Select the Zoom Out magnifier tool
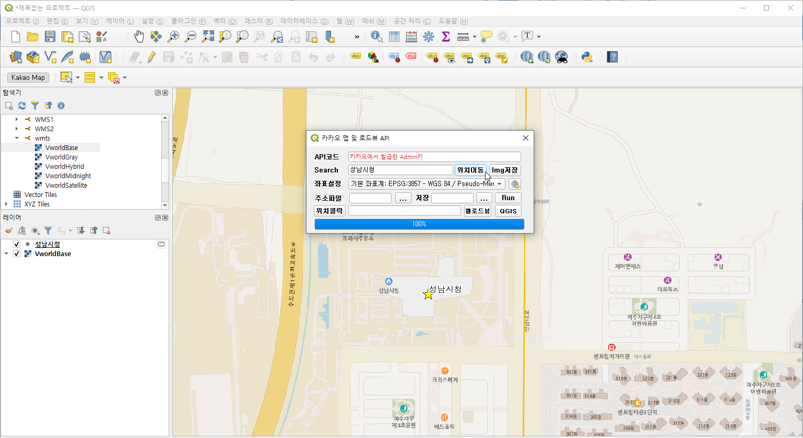This screenshot has width=803, height=438. pos(191,37)
